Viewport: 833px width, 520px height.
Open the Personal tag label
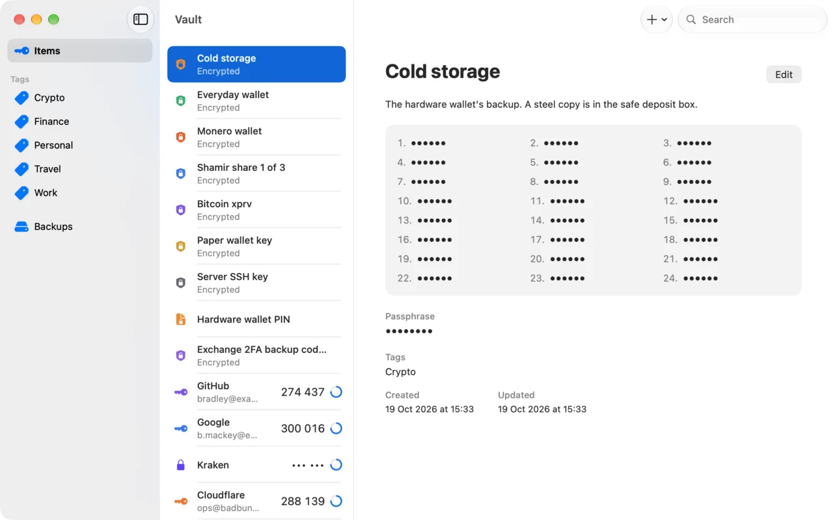[x=53, y=145]
